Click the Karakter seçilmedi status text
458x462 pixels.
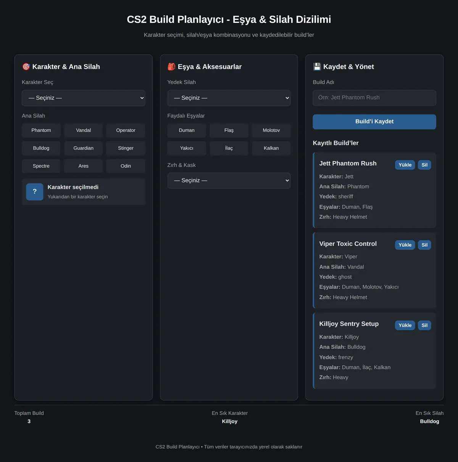[x=73, y=187]
